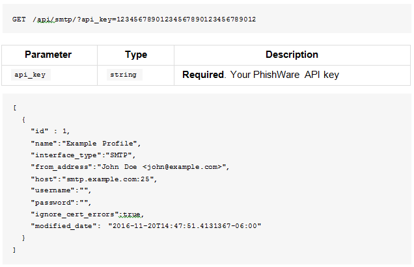Click the closing square bracket

(14, 250)
